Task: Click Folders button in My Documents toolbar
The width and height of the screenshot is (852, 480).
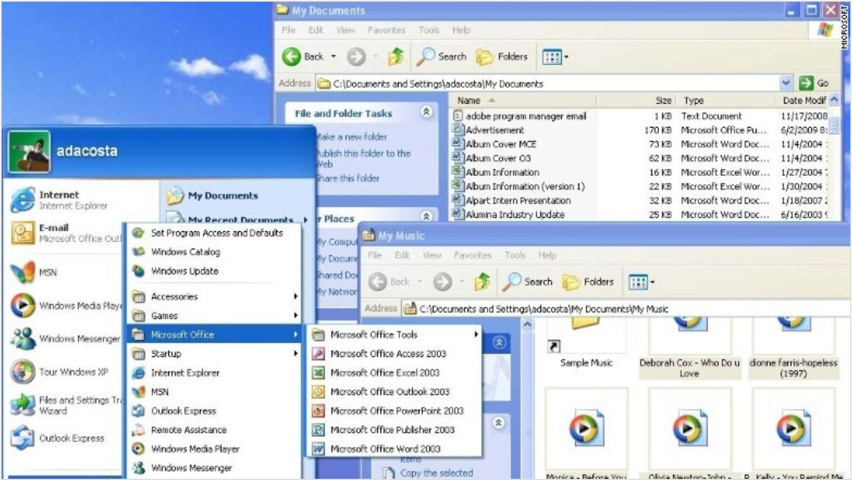Action: click(502, 57)
